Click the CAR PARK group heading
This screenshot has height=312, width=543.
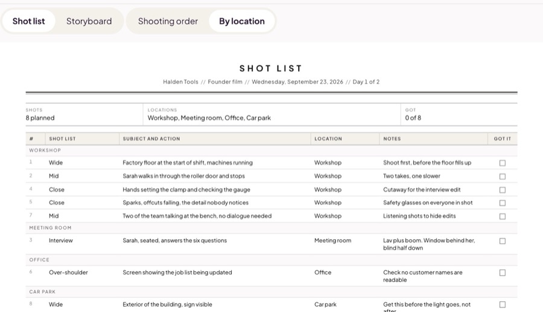[x=42, y=292]
